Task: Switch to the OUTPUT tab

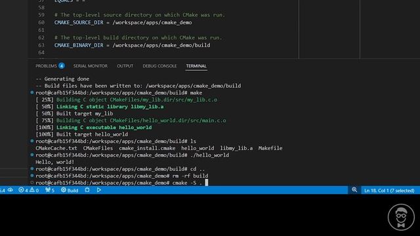Action: click(x=125, y=66)
